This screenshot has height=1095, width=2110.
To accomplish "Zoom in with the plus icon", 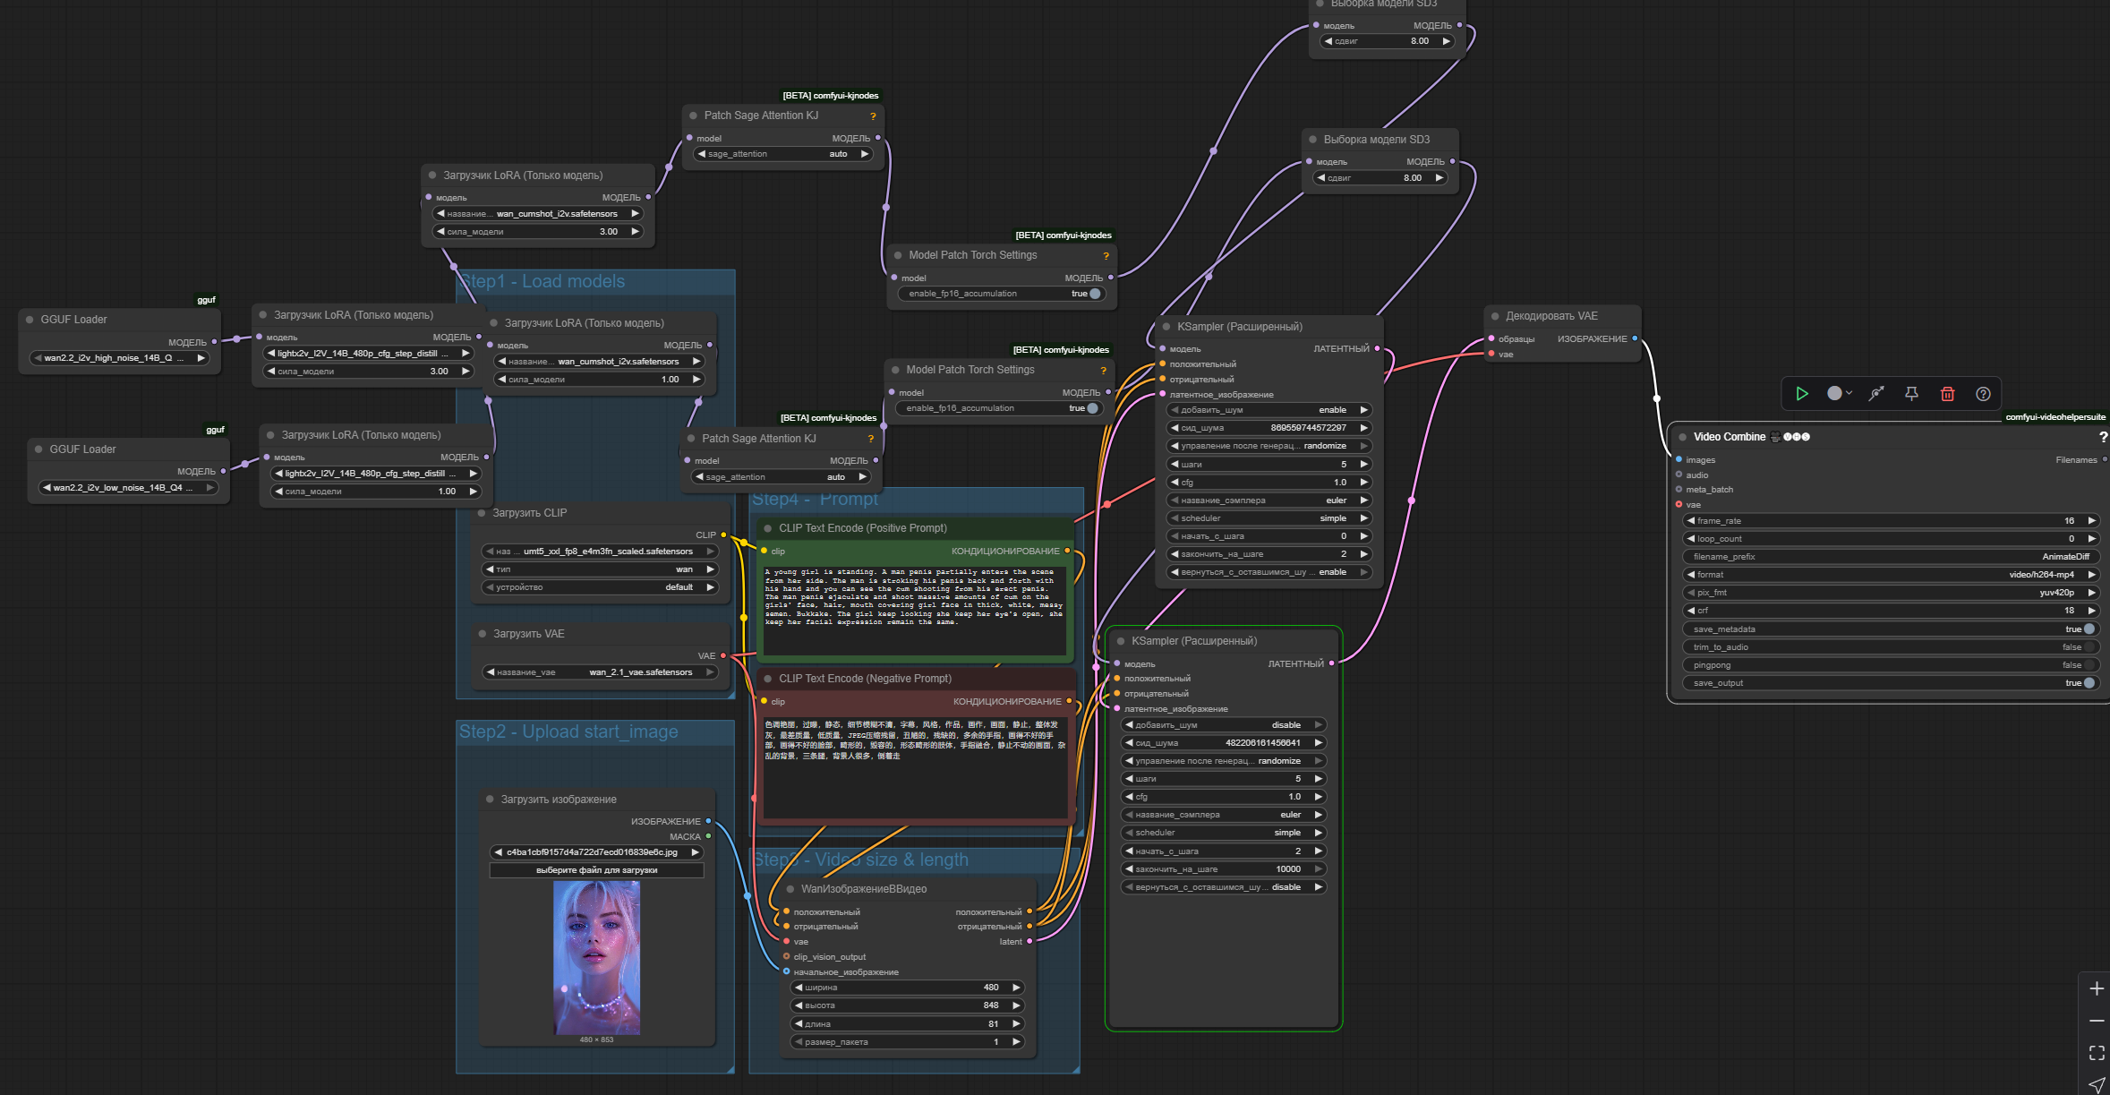I will point(2096,988).
